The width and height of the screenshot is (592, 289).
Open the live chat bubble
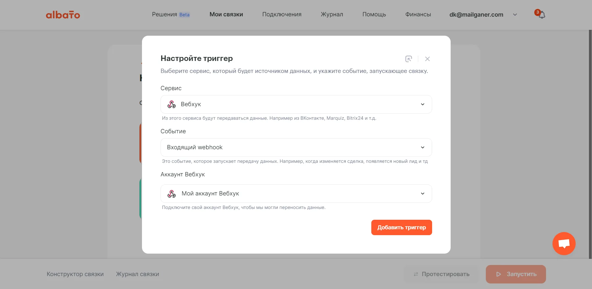[x=564, y=243]
